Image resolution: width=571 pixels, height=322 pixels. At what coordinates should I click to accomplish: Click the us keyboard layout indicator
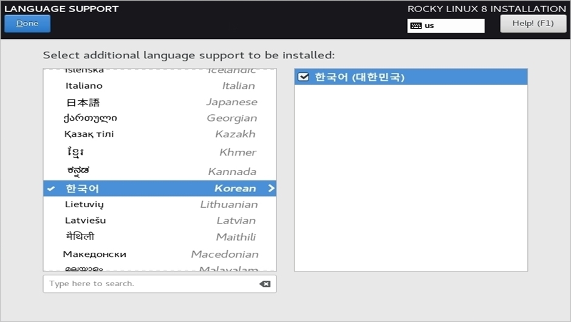point(446,26)
